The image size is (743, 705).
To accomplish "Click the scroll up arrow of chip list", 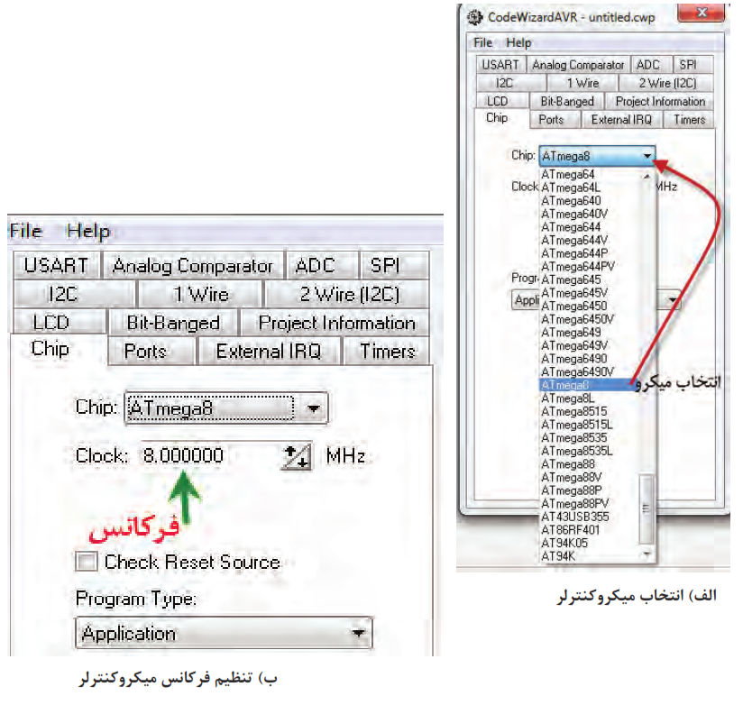I will tap(647, 177).
